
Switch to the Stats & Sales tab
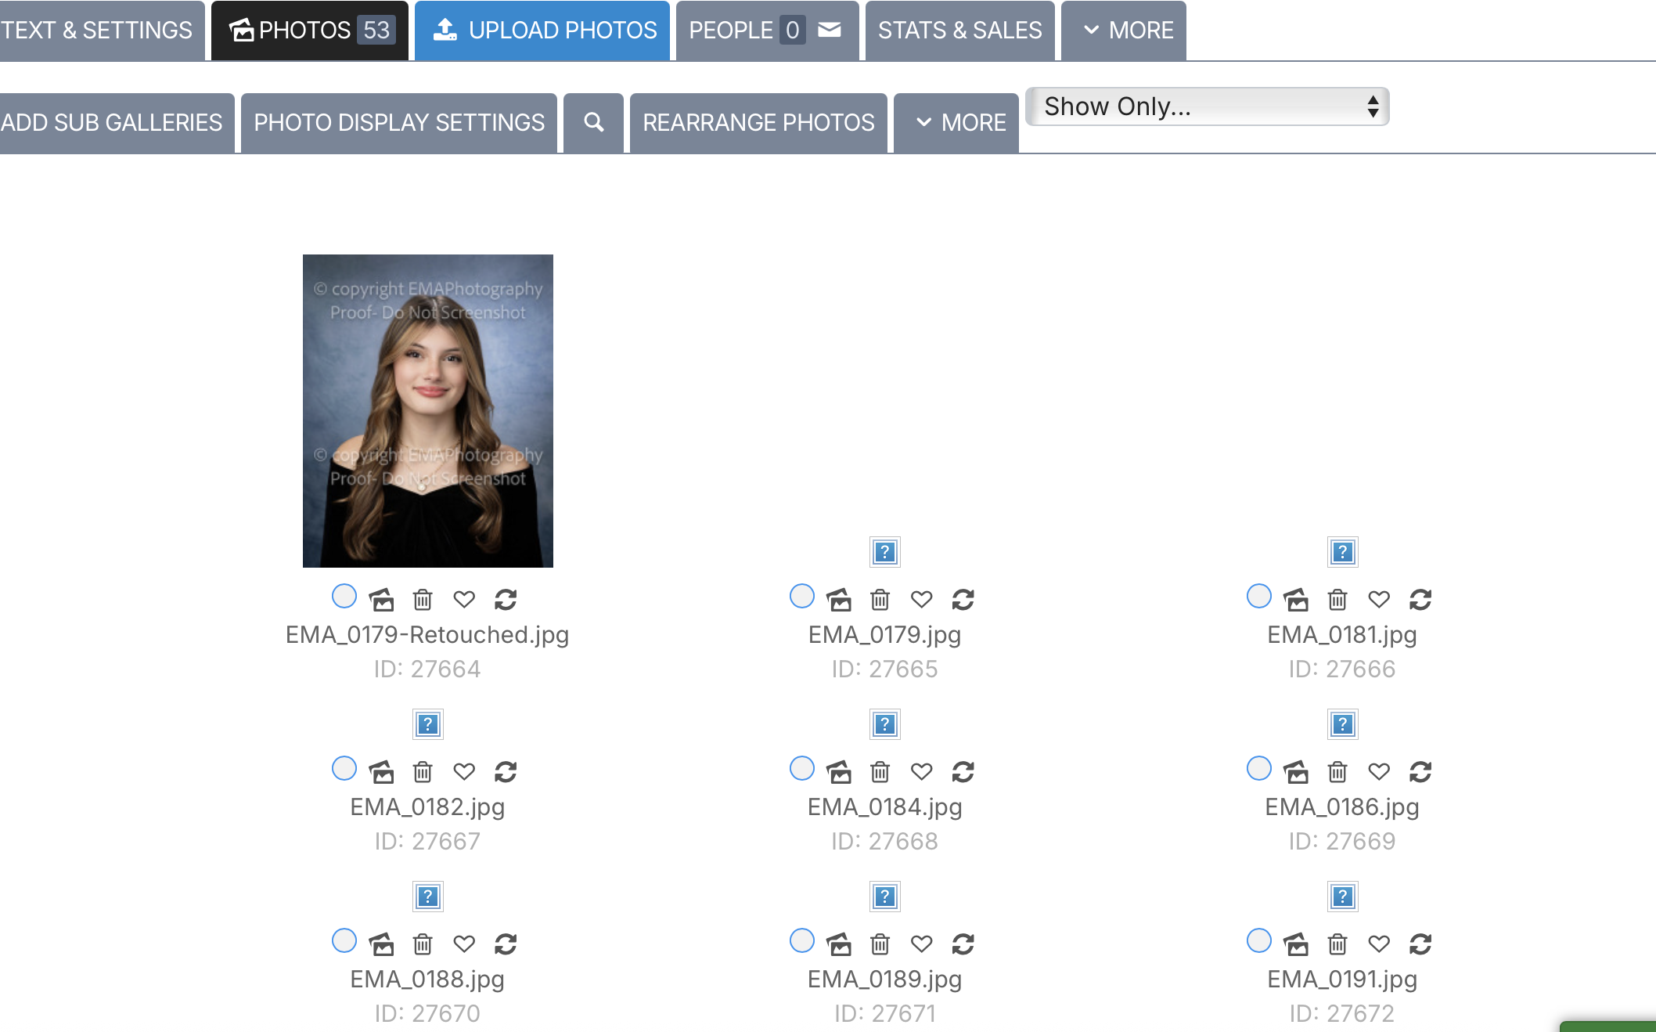tap(959, 31)
